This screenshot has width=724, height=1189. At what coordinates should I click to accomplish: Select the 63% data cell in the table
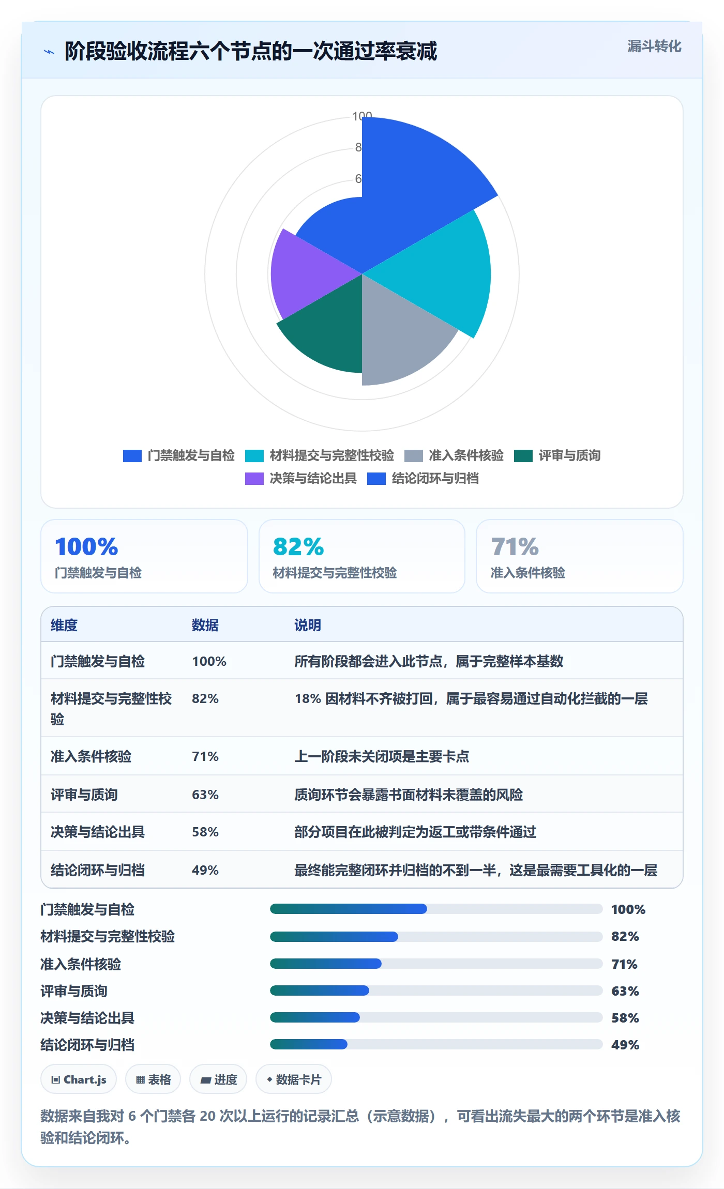click(205, 795)
